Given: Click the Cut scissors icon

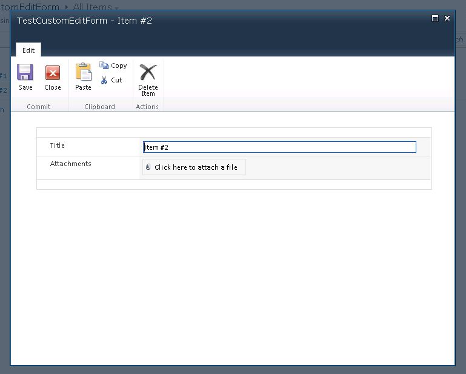Looking at the screenshot, I should point(104,80).
